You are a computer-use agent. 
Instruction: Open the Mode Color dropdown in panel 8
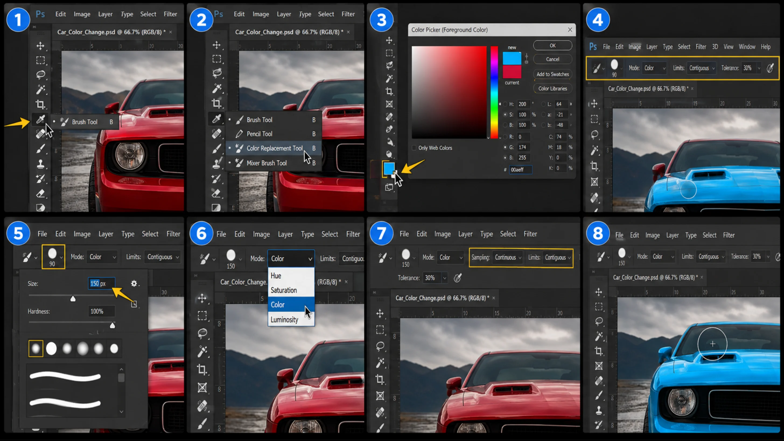(x=663, y=257)
